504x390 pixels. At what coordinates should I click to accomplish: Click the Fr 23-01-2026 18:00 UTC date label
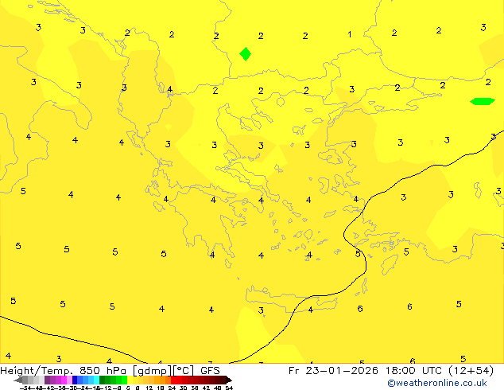coord(366,371)
